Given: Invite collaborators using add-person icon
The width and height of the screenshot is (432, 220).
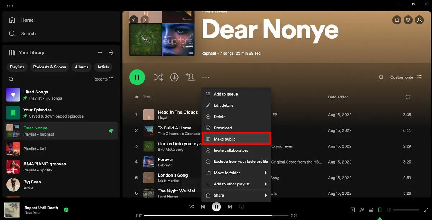Looking at the screenshot, I should click(x=190, y=77).
